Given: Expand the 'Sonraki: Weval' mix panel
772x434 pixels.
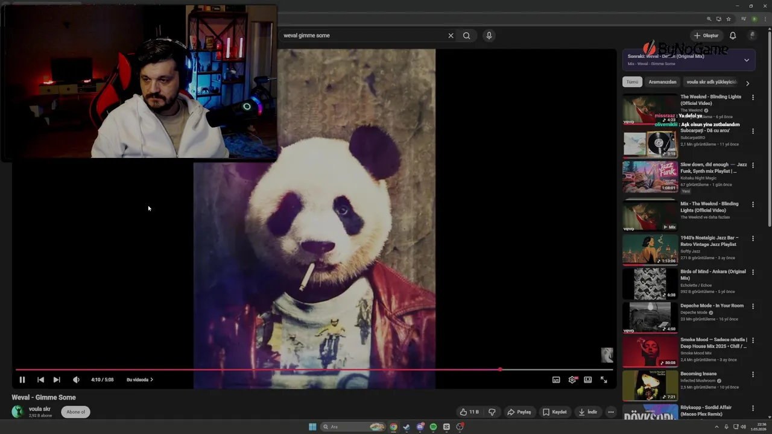Looking at the screenshot, I should point(747,60).
